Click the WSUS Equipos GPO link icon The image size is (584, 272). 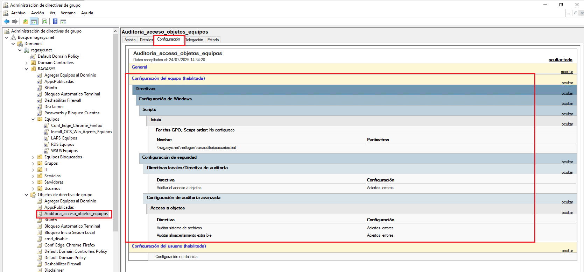[47, 151]
